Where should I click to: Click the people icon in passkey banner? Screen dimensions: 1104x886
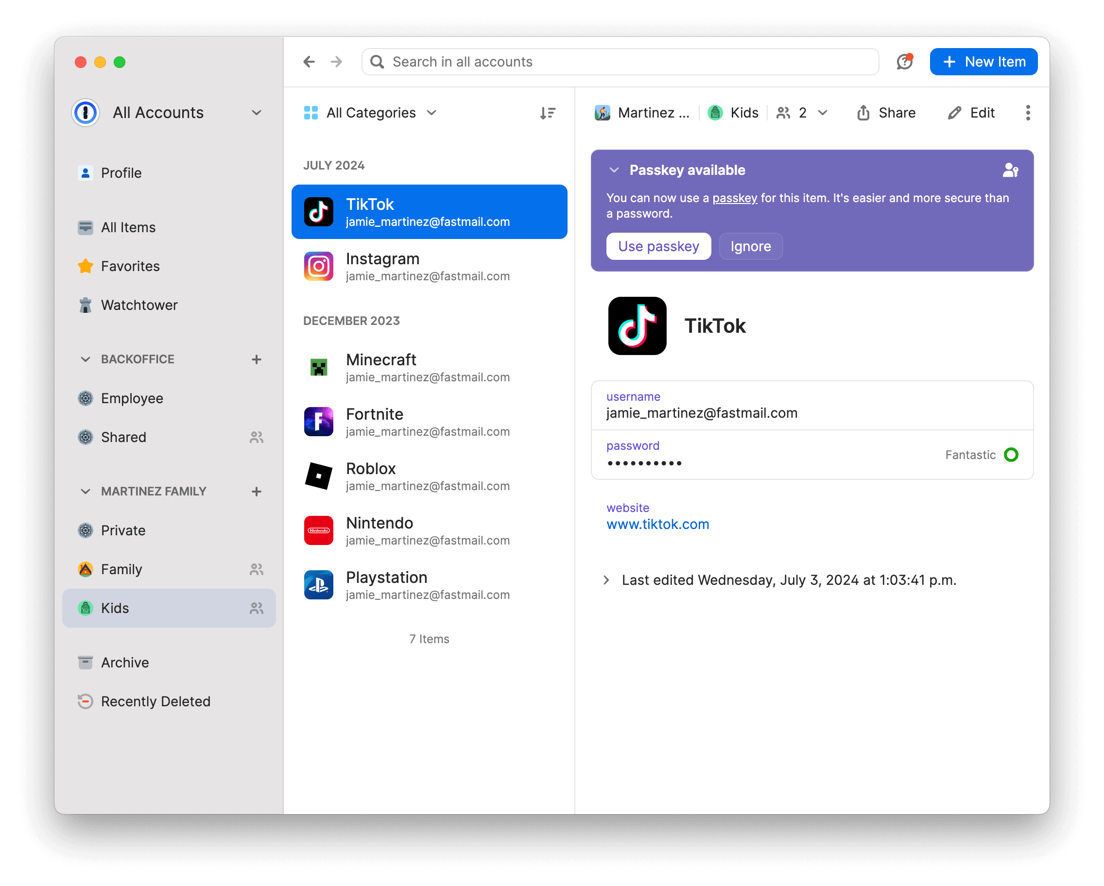[1010, 170]
